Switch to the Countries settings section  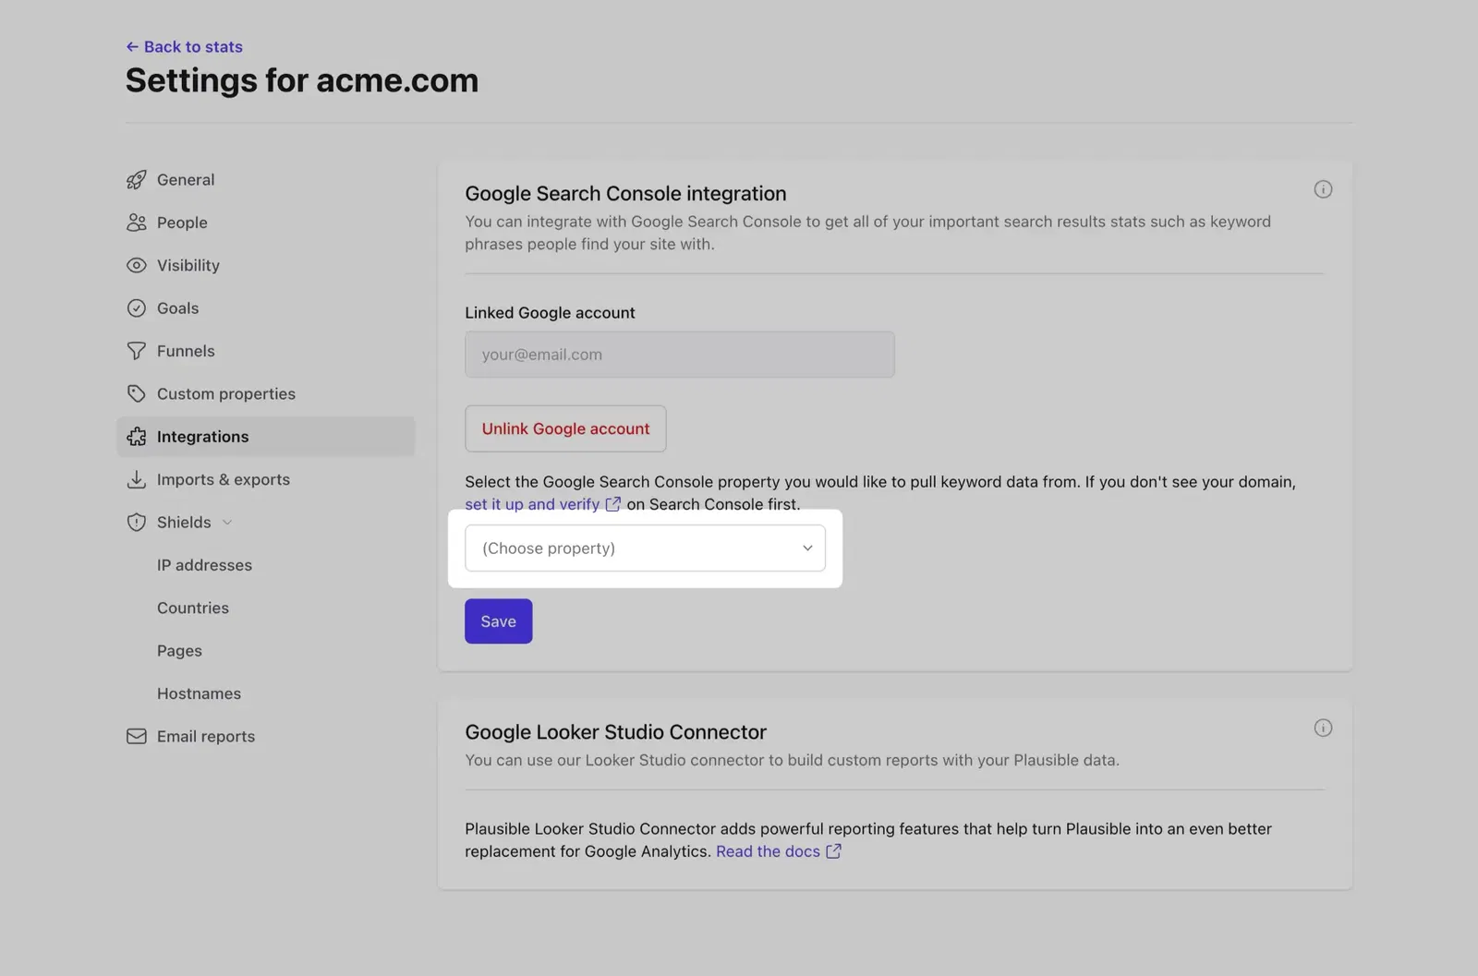(193, 608)
